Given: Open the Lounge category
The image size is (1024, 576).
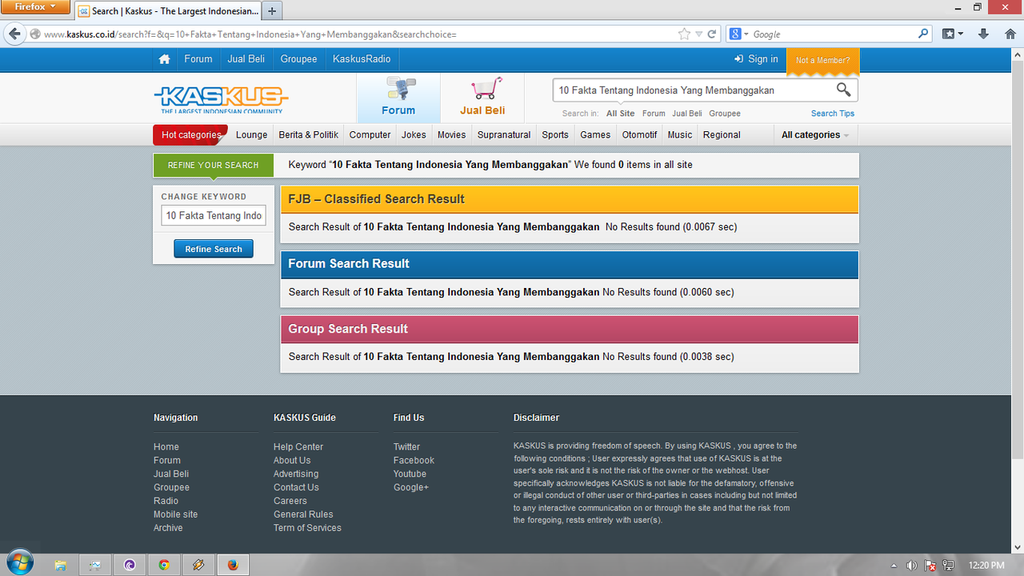Looking at the screenshot, I should pos(252,134).
